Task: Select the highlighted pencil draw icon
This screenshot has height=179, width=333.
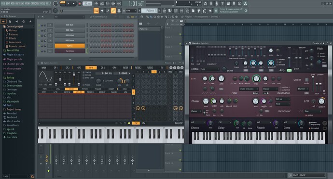Action: pos(113,11)
